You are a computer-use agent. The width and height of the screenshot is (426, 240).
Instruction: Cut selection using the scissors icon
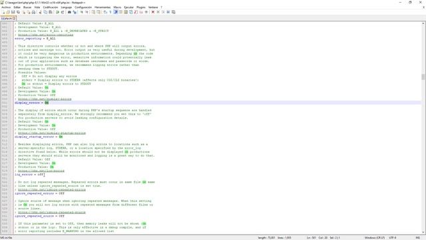(x=40, y=12)
